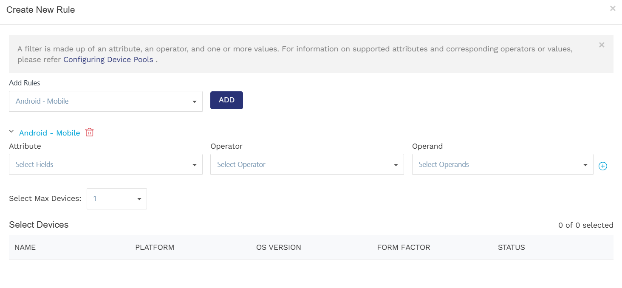Viewport: 622px width, 288px height.
Task: Open the Select Max Devices dropdown
Action: coord(117,199)
